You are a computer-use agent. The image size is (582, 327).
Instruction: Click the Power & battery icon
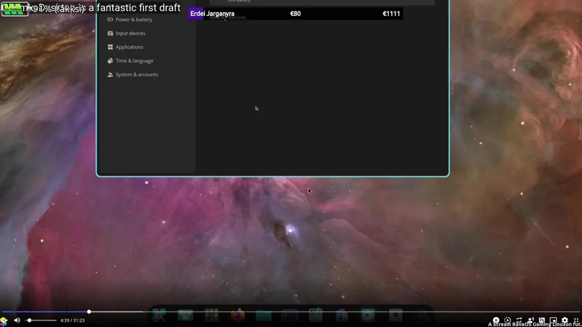[x=110, y=20]
